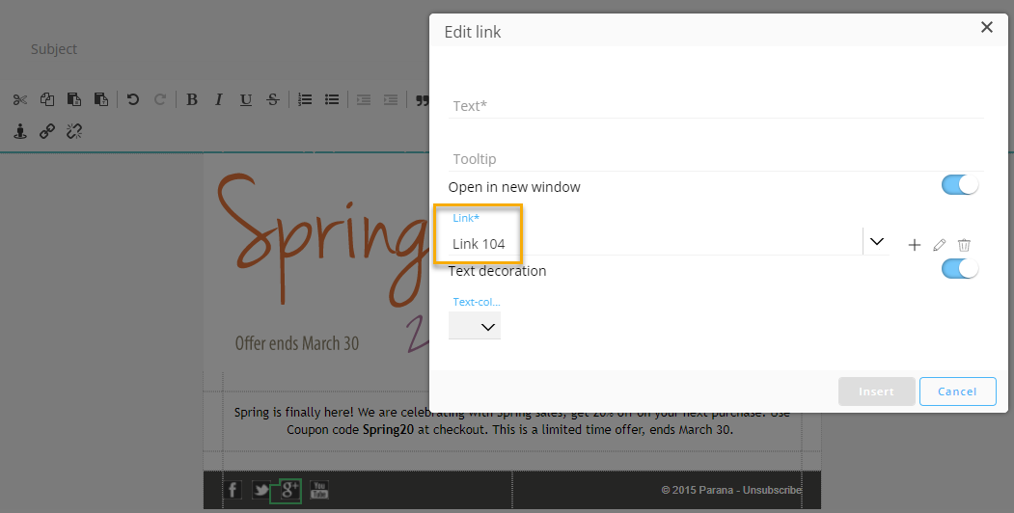Click the Text input field
The width and height of the screenshot is (1014, 513).
(716, 106)
